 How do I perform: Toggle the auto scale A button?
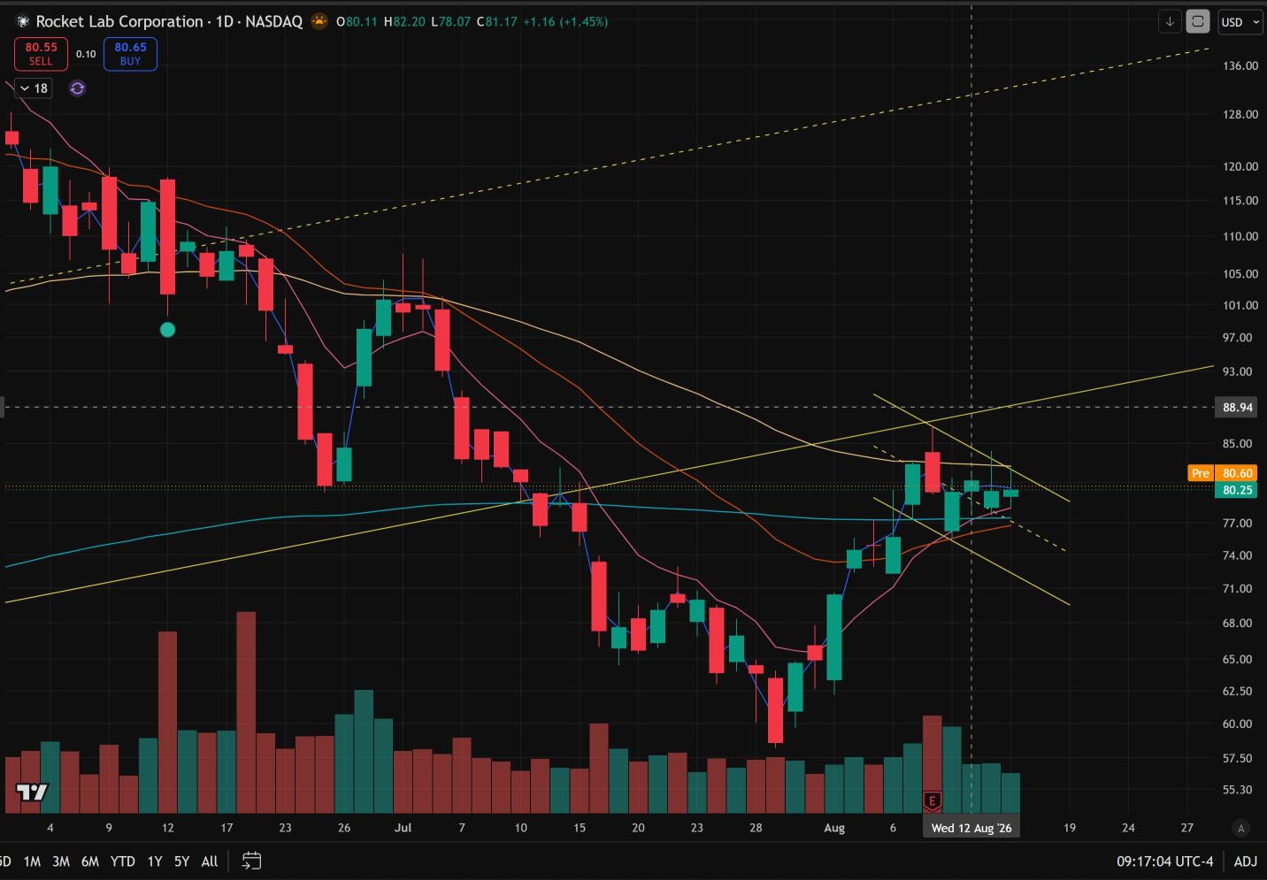1241,829
